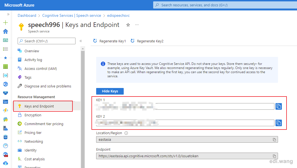Viewport: 297px width, 168px height.
Task: Click the Favorites star in the sidebar
Action: [x=6, y=58]
